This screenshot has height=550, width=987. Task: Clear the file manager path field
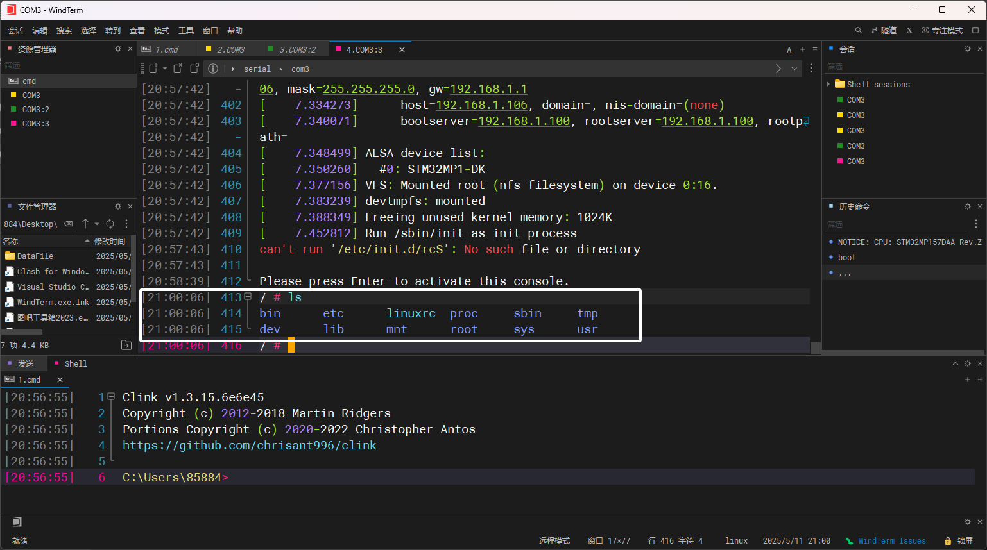(x=68, y=224)
